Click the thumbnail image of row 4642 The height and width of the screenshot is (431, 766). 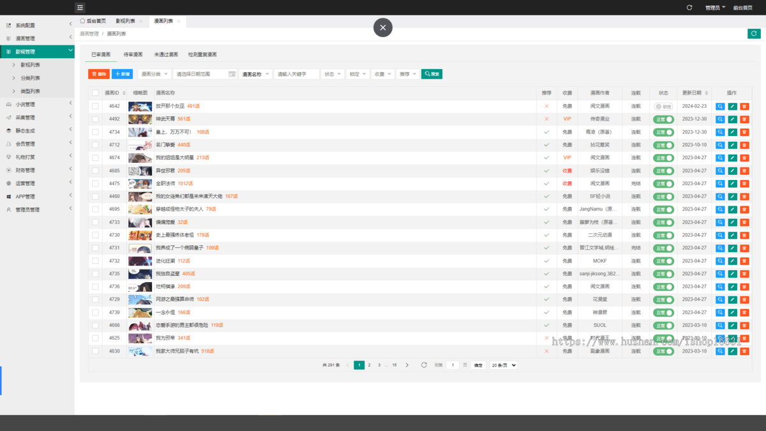140,107
